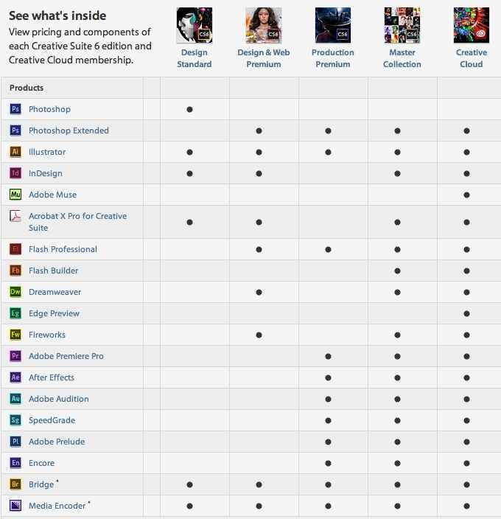Click the Media Encoder icon
The height and width of the screenshot is (519, 501).
click(x=15, y=506)
